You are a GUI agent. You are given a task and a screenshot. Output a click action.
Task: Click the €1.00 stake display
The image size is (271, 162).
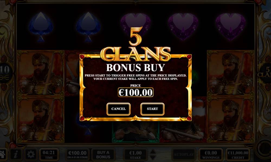coord(135,155)
